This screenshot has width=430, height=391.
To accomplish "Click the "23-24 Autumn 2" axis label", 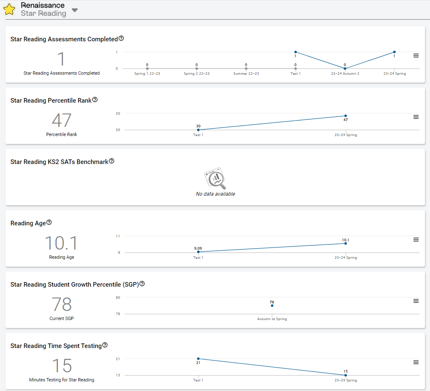I will tap(345, 73).
